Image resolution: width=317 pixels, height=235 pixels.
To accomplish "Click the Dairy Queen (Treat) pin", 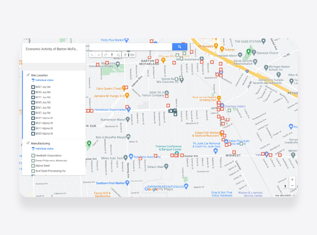I will 124,88.
